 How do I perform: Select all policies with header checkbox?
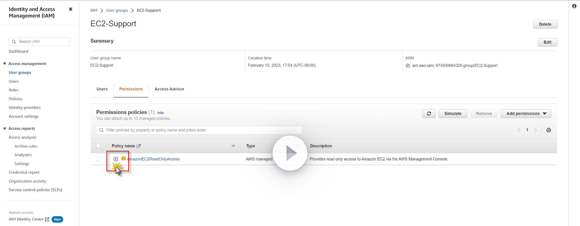[x=98, y=146]
